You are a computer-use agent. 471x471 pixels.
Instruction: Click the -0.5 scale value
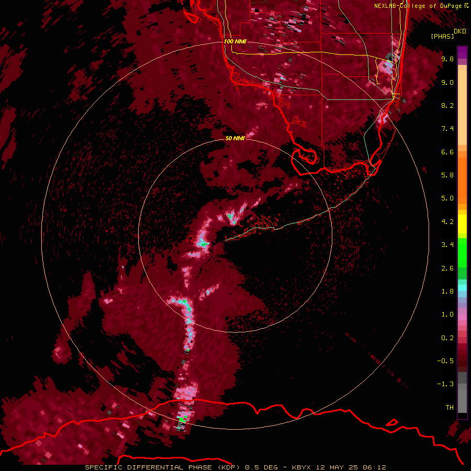point(445,361)
